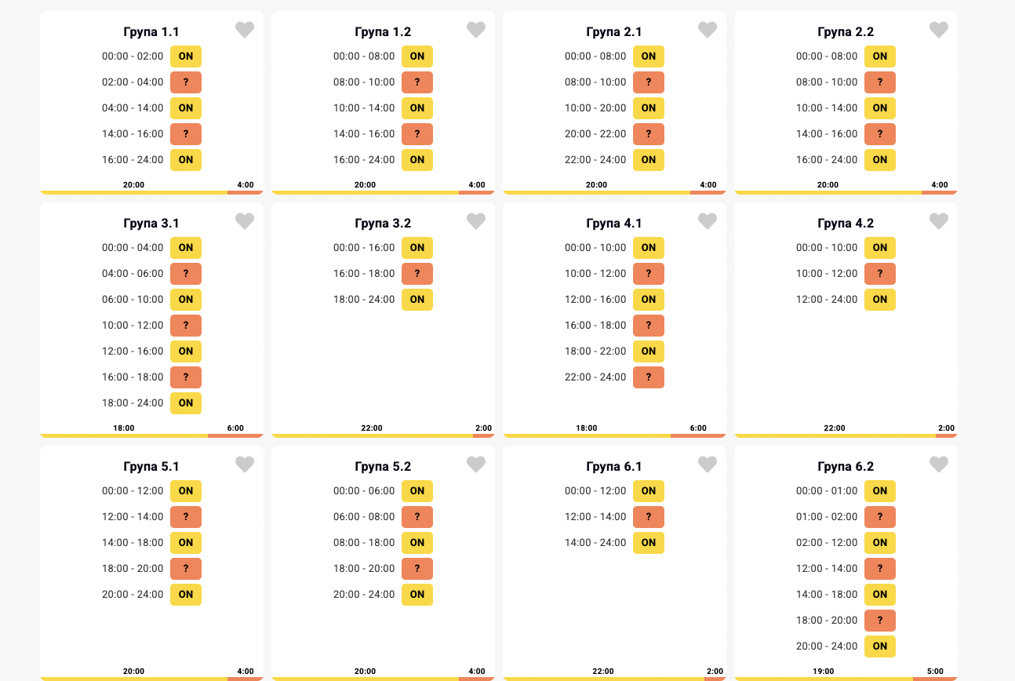The image size is (1015, 681).
Task: Click heart icon for Група 3.2
Action: (476, 221)
